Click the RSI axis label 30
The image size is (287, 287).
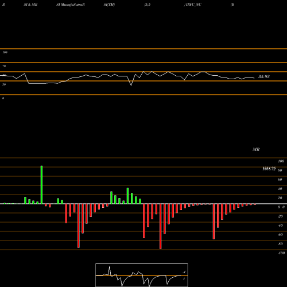4,84
